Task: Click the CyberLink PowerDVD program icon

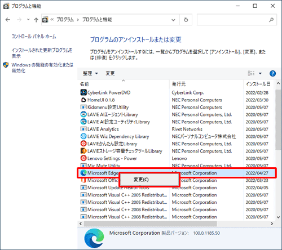Action: (x=83, y=92)
